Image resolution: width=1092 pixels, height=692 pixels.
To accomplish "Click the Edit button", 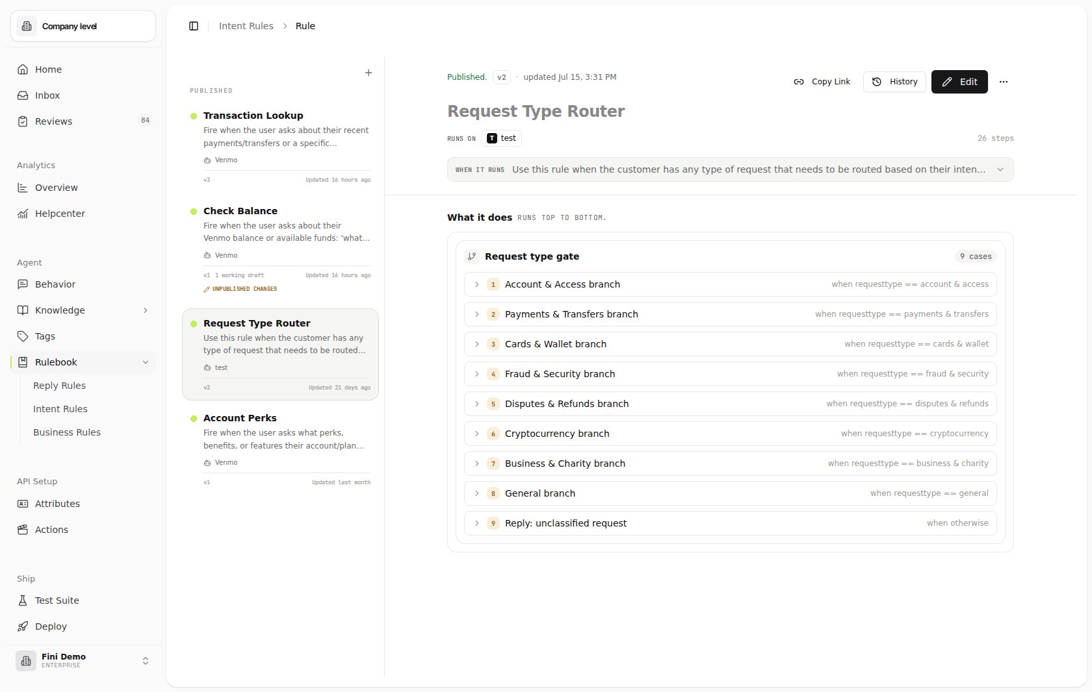I will pyautogui.click(x=959, y=82).
